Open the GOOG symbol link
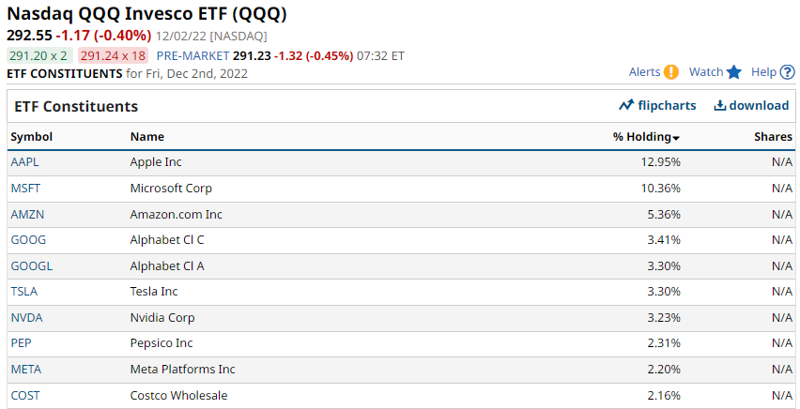Screen dimensions: 800x409 click(28, 240)
